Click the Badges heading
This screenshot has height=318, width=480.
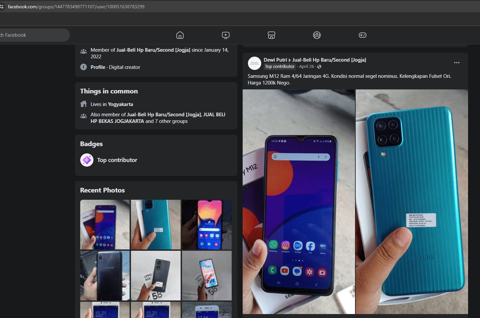[91, 144]
